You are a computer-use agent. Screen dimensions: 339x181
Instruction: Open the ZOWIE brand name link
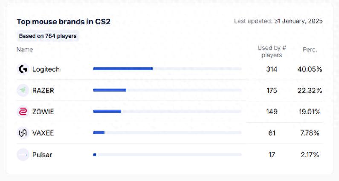point(43,112)
